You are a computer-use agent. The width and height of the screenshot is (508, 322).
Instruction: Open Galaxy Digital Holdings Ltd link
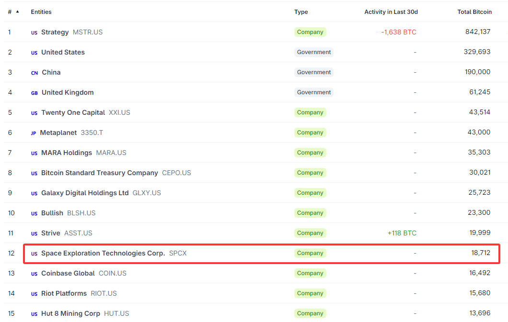(x=85, y=193)
